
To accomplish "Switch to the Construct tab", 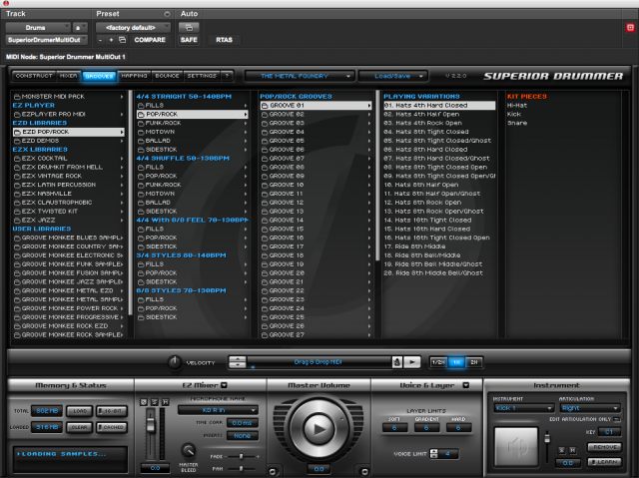I will 34,76.
